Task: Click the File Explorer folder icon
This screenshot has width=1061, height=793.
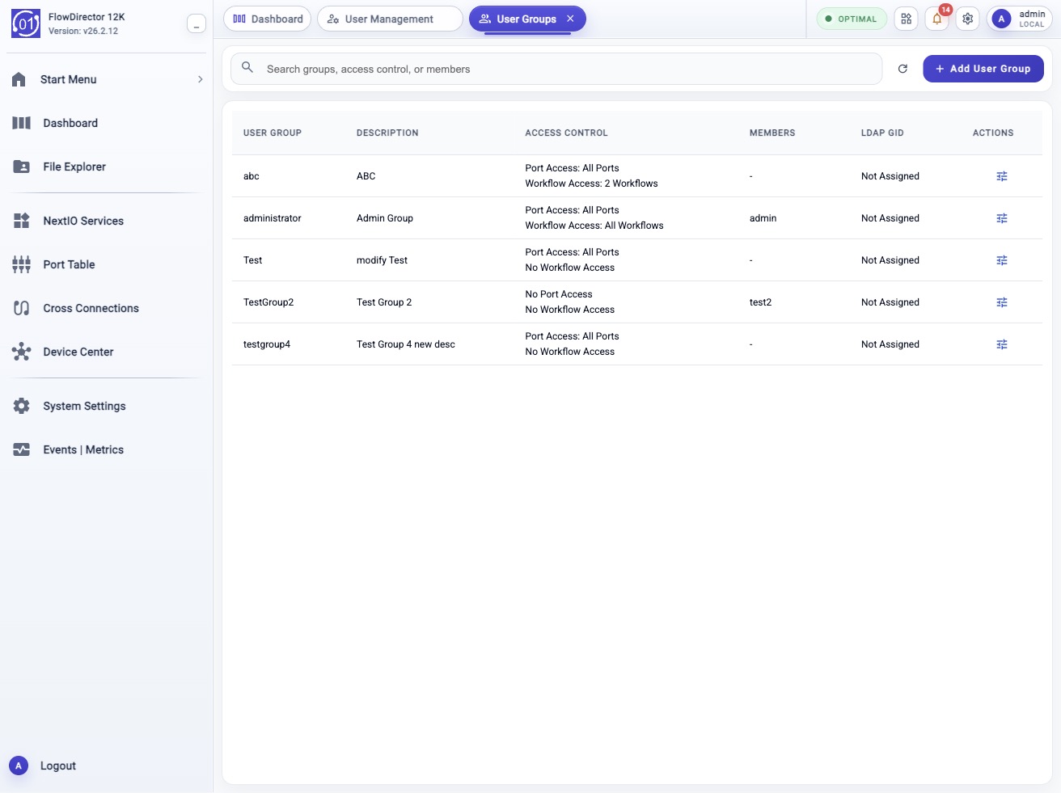Action: 21,167
